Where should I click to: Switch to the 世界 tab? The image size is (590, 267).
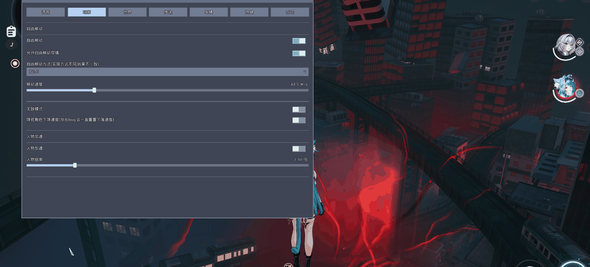pos(127,12)
